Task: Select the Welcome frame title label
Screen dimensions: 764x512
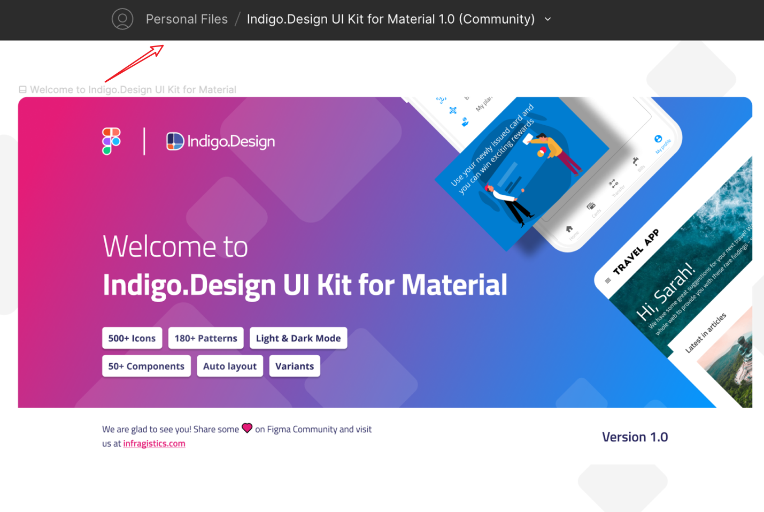Action: tap(133, 90)
